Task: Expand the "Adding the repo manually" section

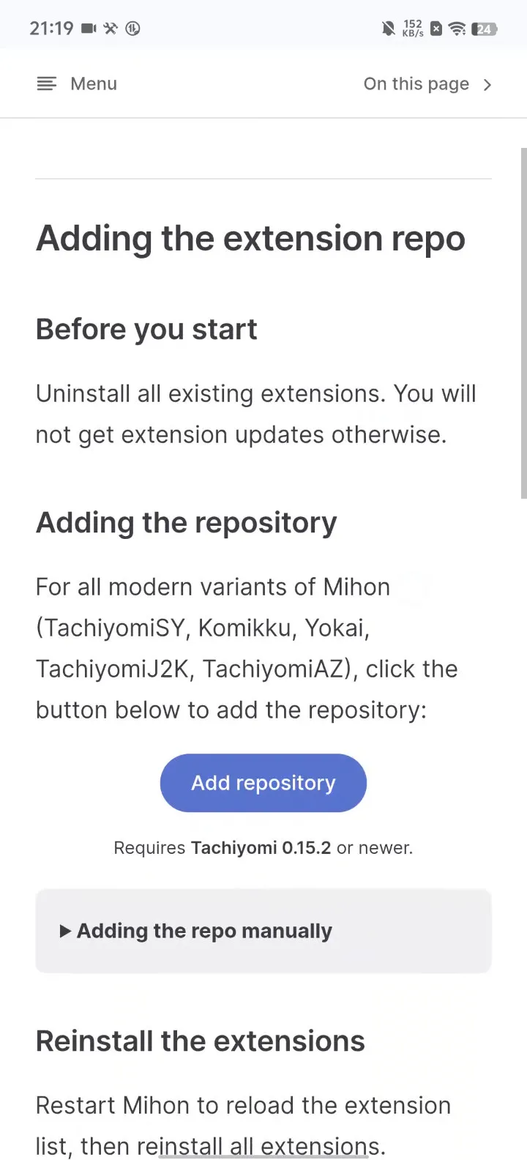Action: pos(203,931)
